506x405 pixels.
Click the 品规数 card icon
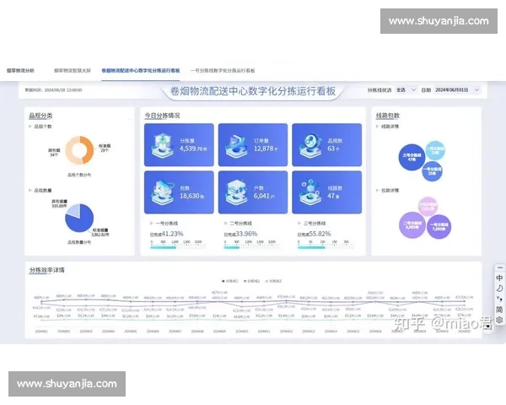pos(310,146)
